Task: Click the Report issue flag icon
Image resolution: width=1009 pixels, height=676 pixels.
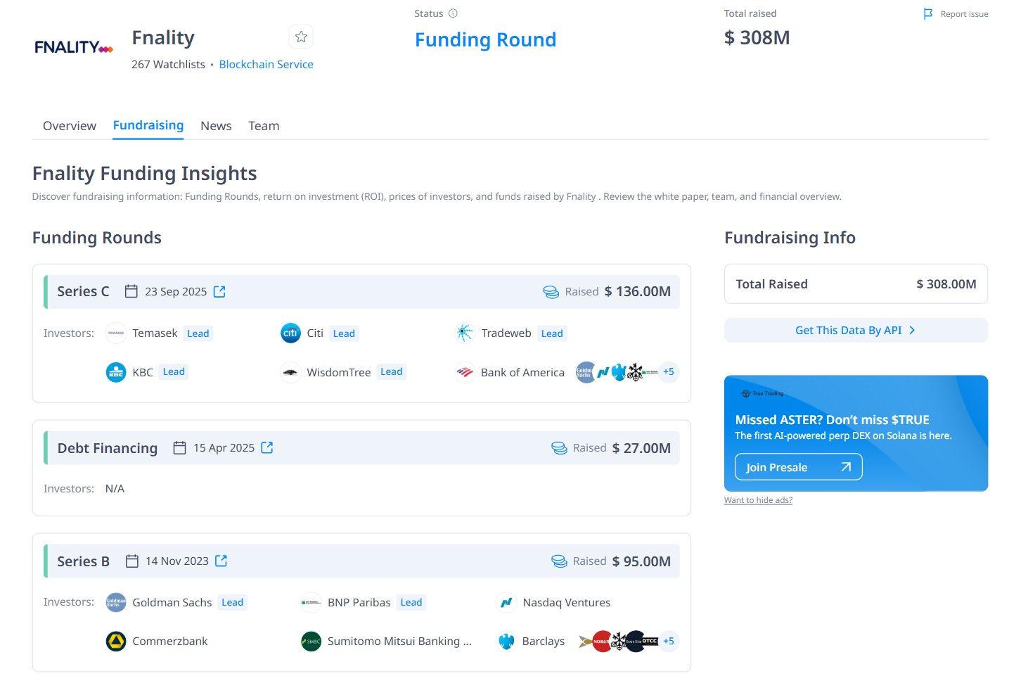Action: 928,13
